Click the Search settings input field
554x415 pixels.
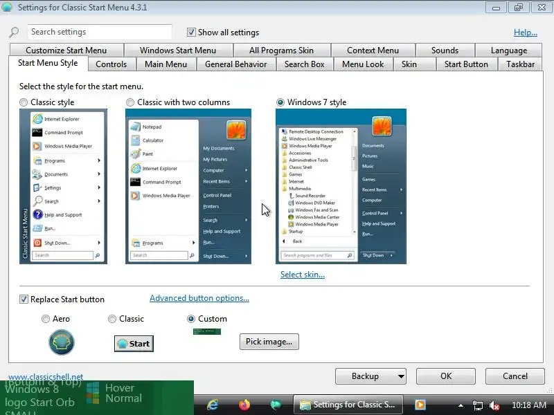coord(100,32)
